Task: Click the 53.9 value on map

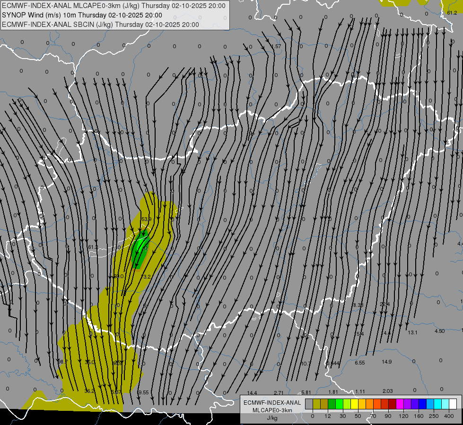Action: (x=147, y=219)
